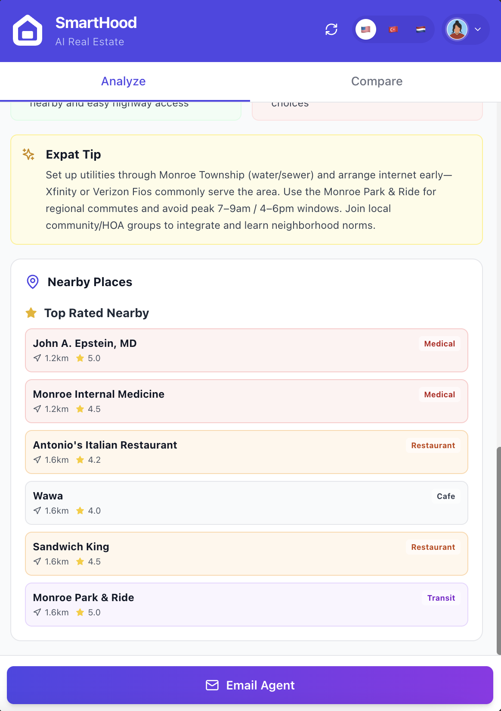501x711 pixels.
Task: Click the Email Agent button
Action: click(251, 685)
